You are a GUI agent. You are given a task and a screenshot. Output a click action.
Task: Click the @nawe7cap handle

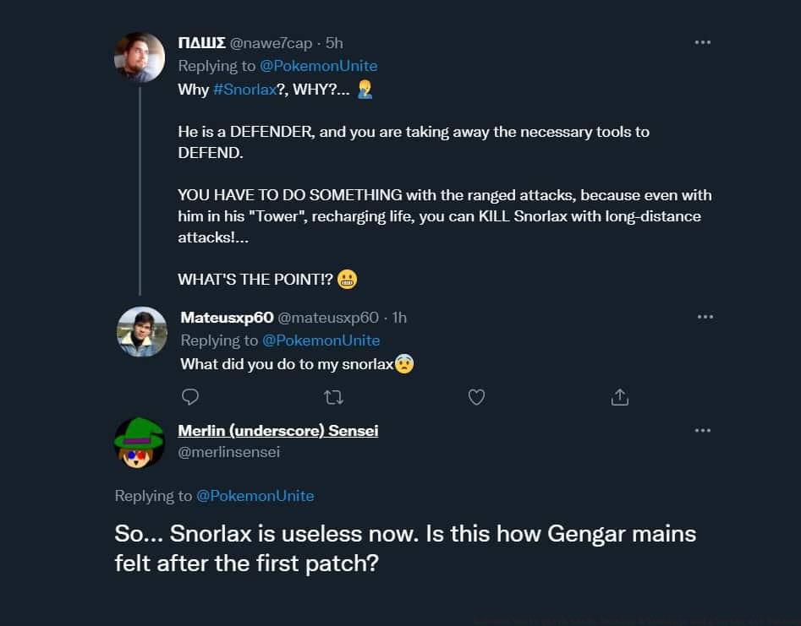tap(271, 43)
